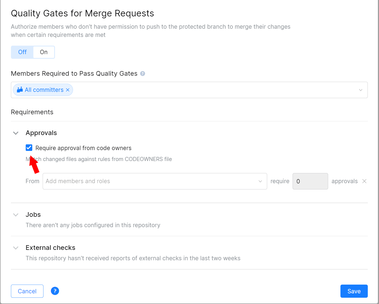Click the help icon beside Members Required heading
Viewport: 379px width, 304px height.
point(142,74)
